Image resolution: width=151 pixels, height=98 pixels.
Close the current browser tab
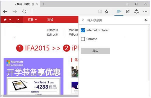37,4
